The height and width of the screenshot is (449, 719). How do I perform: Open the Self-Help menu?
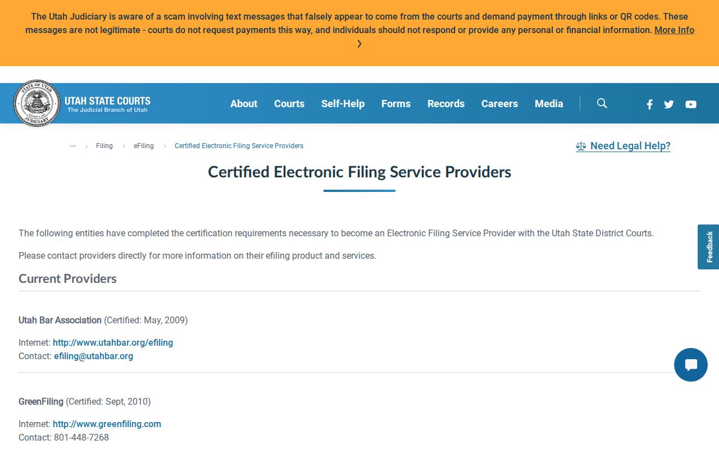343,103
